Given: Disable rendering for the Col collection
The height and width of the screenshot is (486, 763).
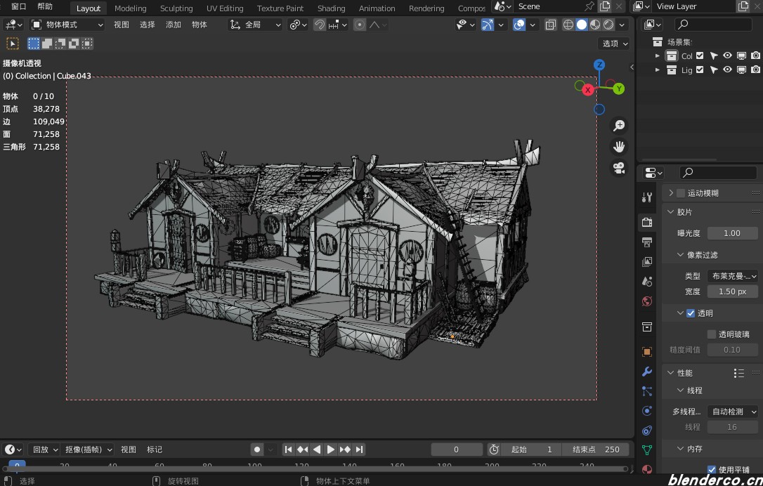Looking at the screenshot, I should click(x=755, y=55).
